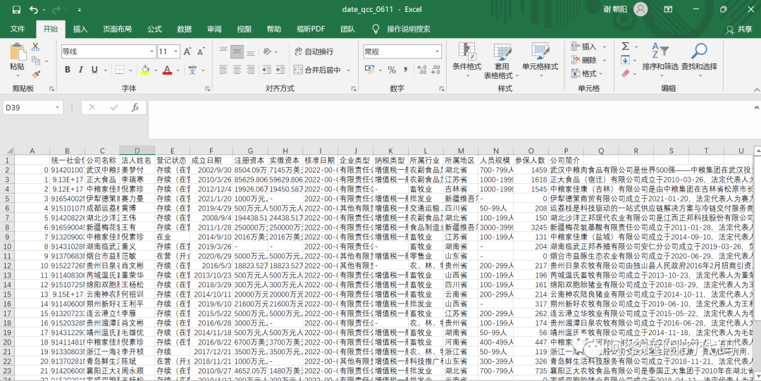The width and height of the screenshot is (761, 381).
Task: Click the Cut scissors icon
Action: (36, 46)
